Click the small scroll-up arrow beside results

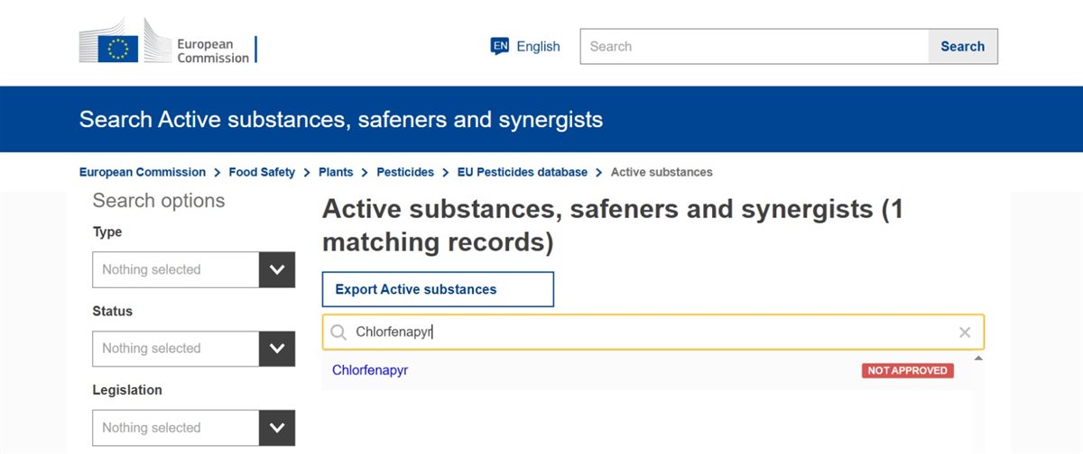[978, 359]
